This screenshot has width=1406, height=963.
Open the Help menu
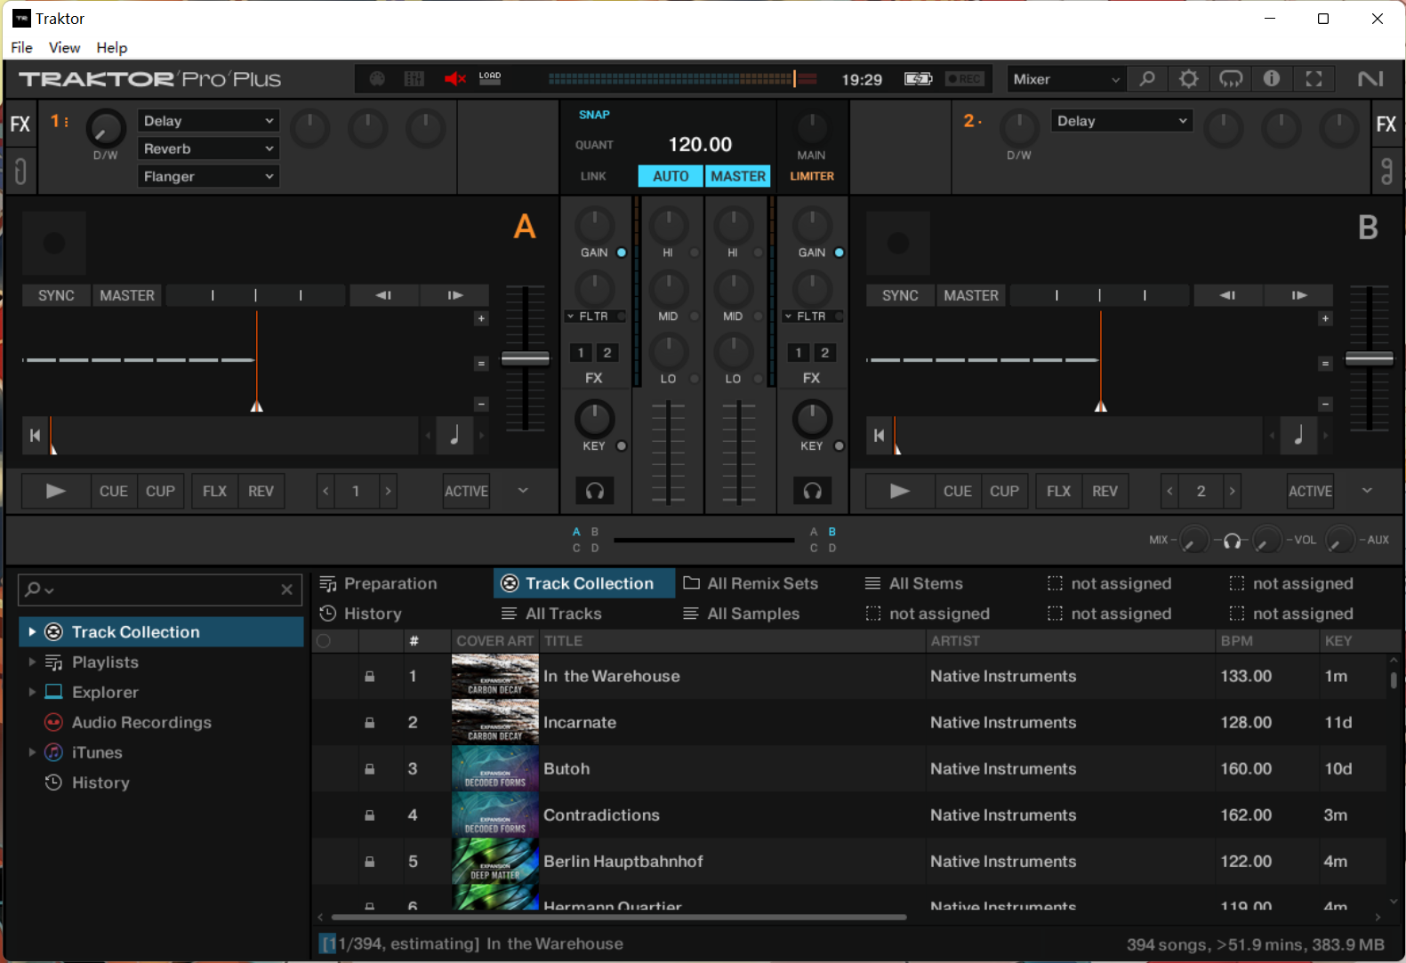pyautogui.click(x=112, y=47)
